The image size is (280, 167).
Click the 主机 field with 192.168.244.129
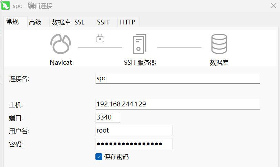click(x=177, y=104)
